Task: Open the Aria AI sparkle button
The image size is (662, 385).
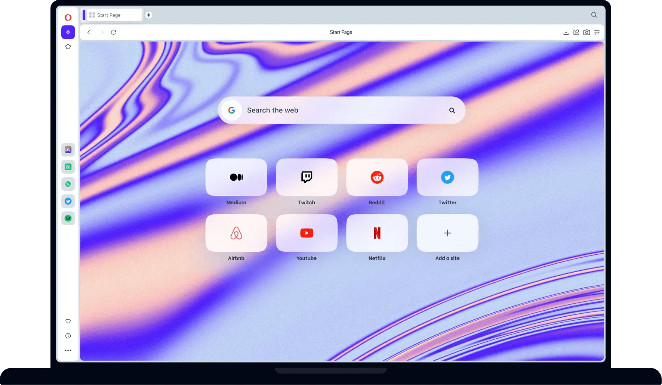Action: pyautogui.click(x=68, y=32)
